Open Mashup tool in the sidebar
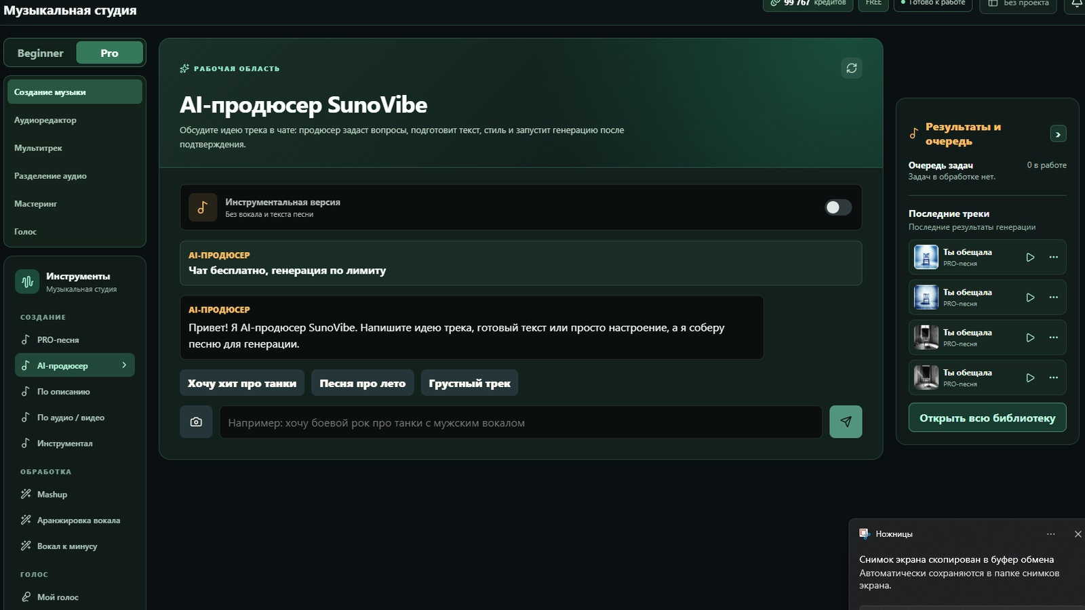The image size is (1085, 610). pos(75,495)
